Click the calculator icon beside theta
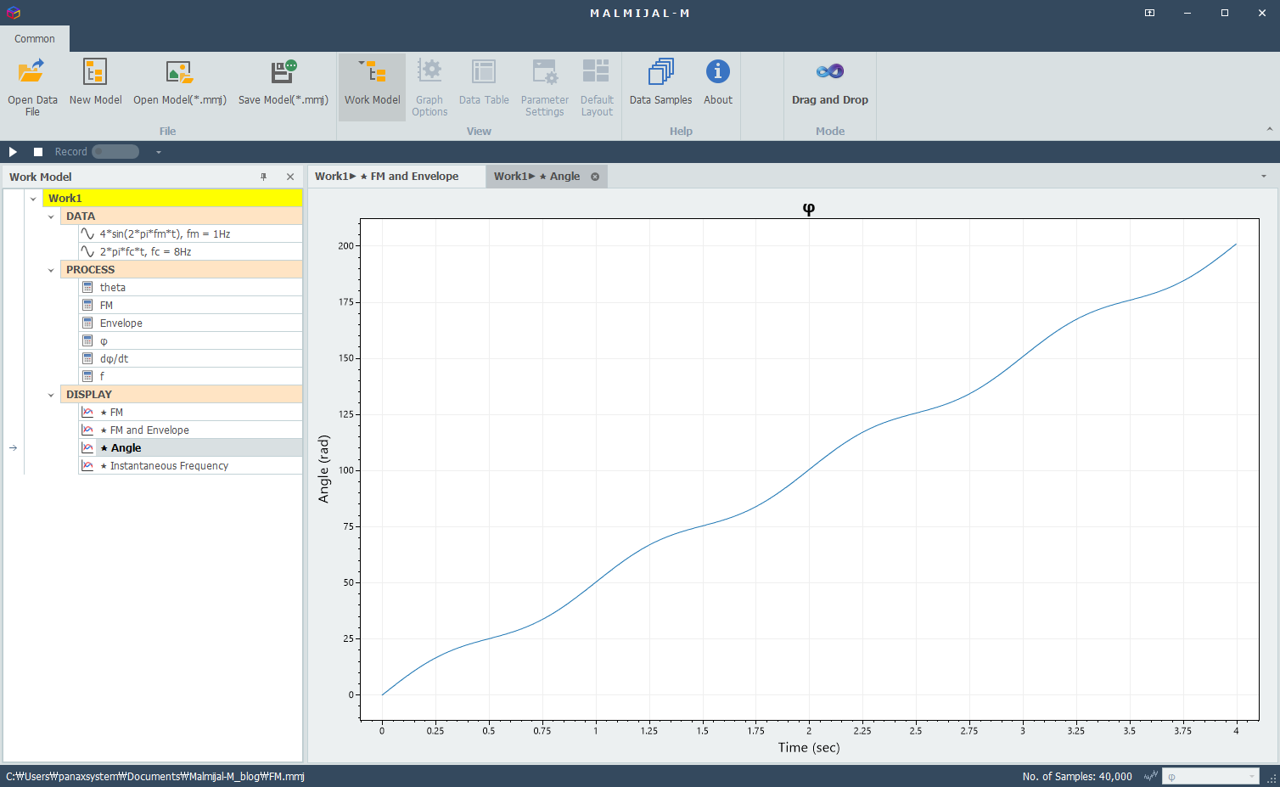The width and height of the screenshot is (1280, 787). point(87,287)
